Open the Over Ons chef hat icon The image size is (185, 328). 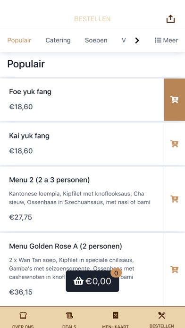click(x=23, y=315)
